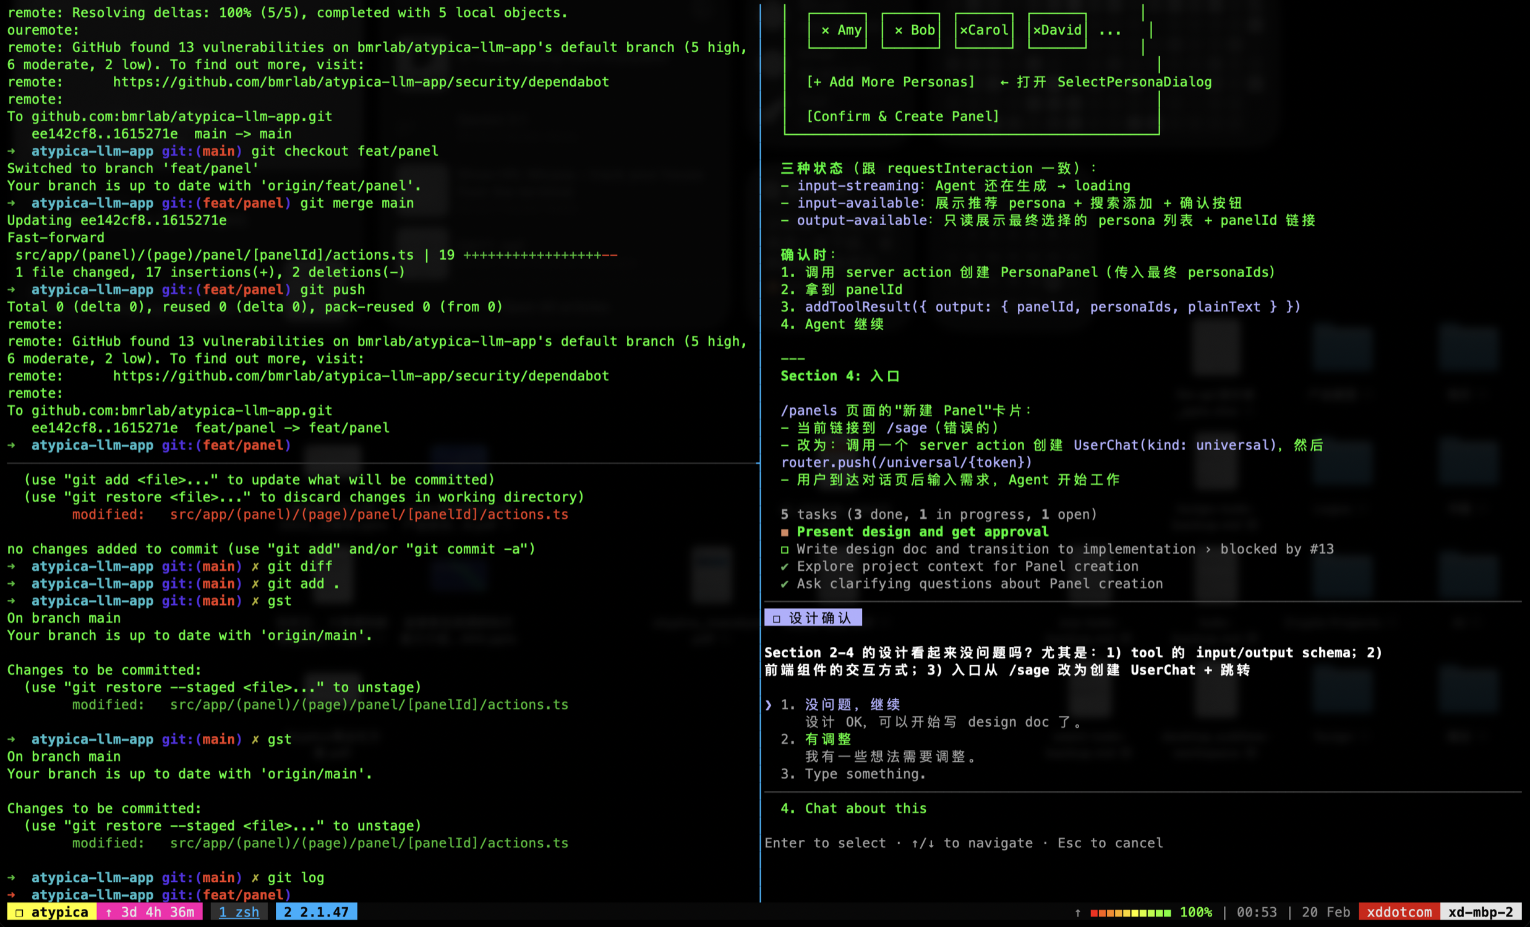Click the battery level bar indicator
The width and height of the screenshot is (1530, 927).
coord(1130,912)
